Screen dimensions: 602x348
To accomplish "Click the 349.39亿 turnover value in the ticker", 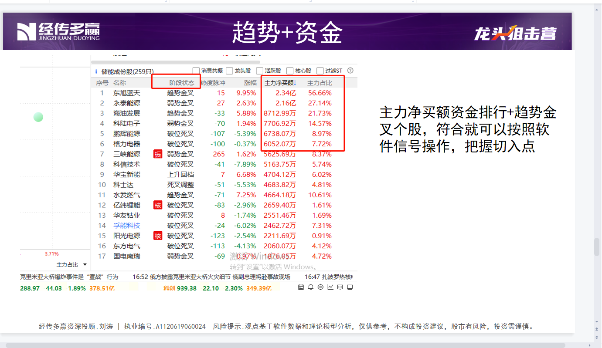I will click(x=259, y=288).
